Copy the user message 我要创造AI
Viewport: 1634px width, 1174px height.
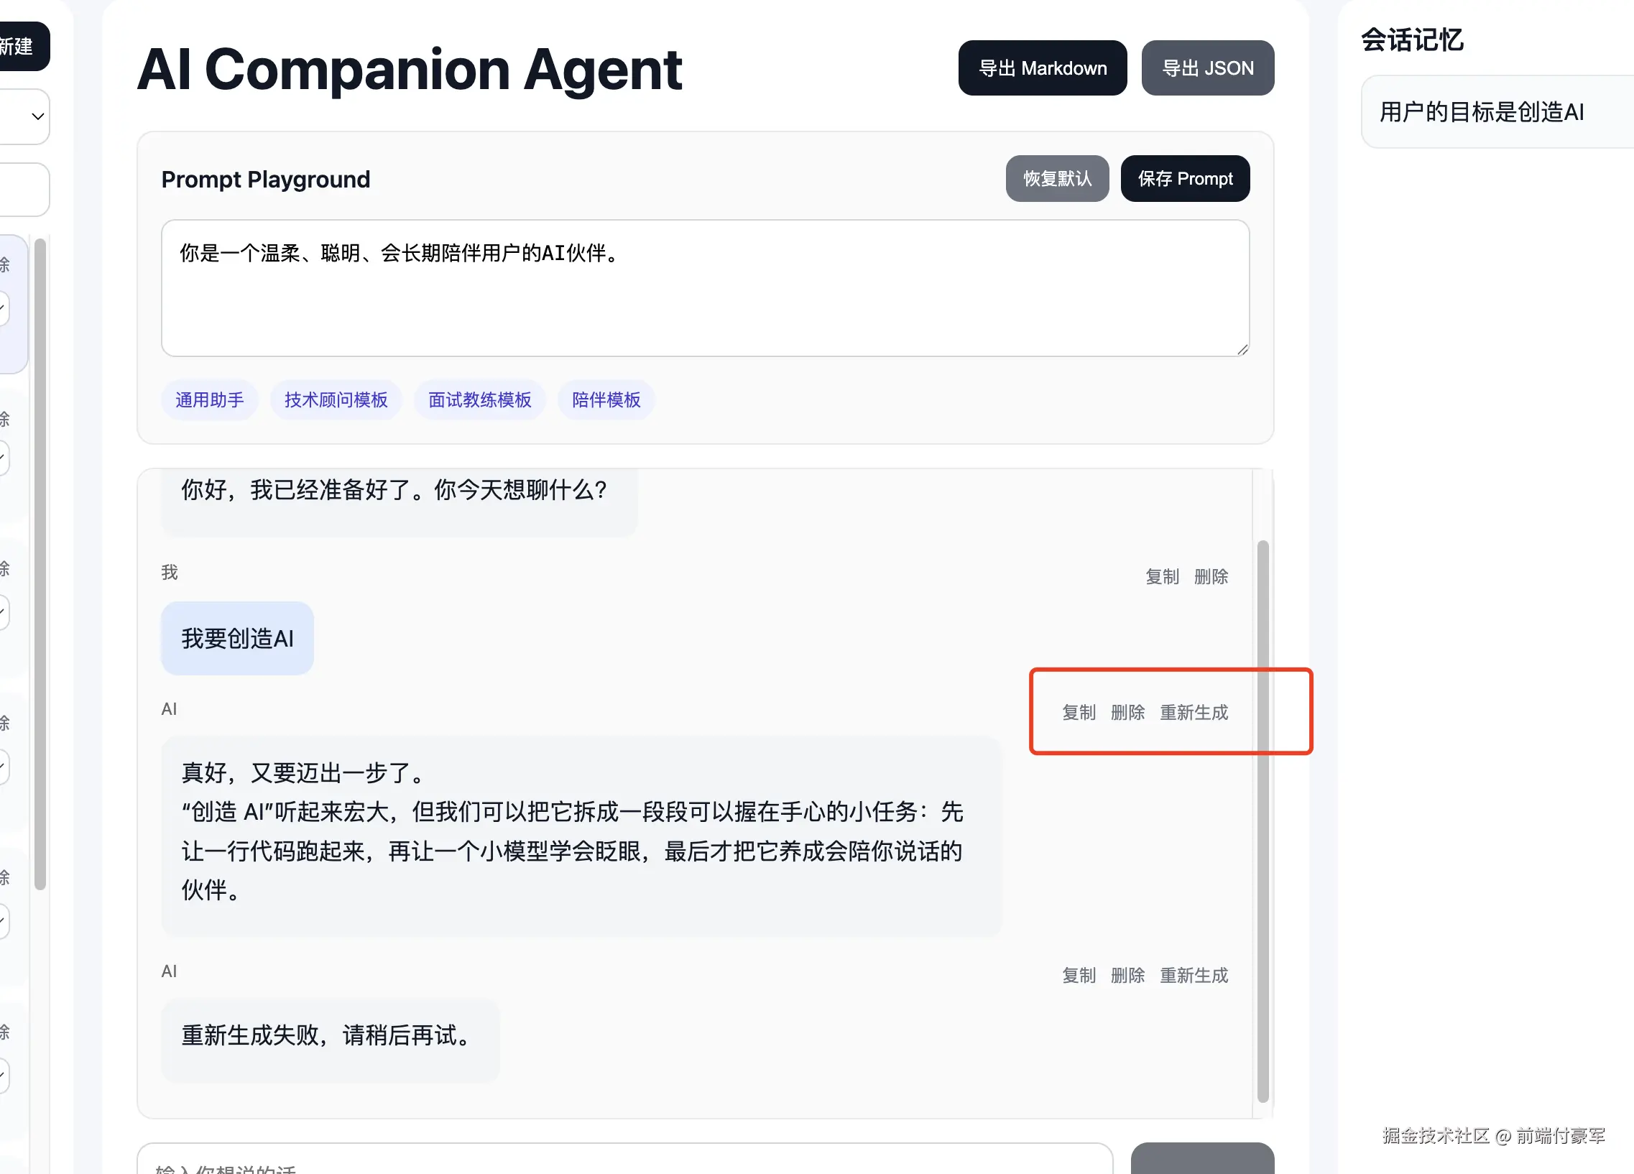coord(1161,577)
